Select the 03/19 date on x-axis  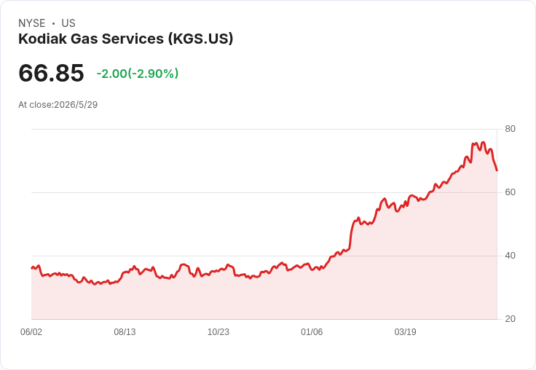tap(405, 331)
